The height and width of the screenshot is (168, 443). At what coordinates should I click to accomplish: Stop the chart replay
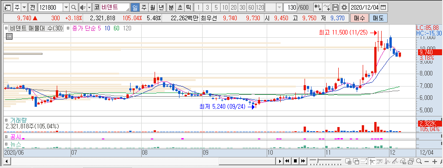tap(295, 161)
